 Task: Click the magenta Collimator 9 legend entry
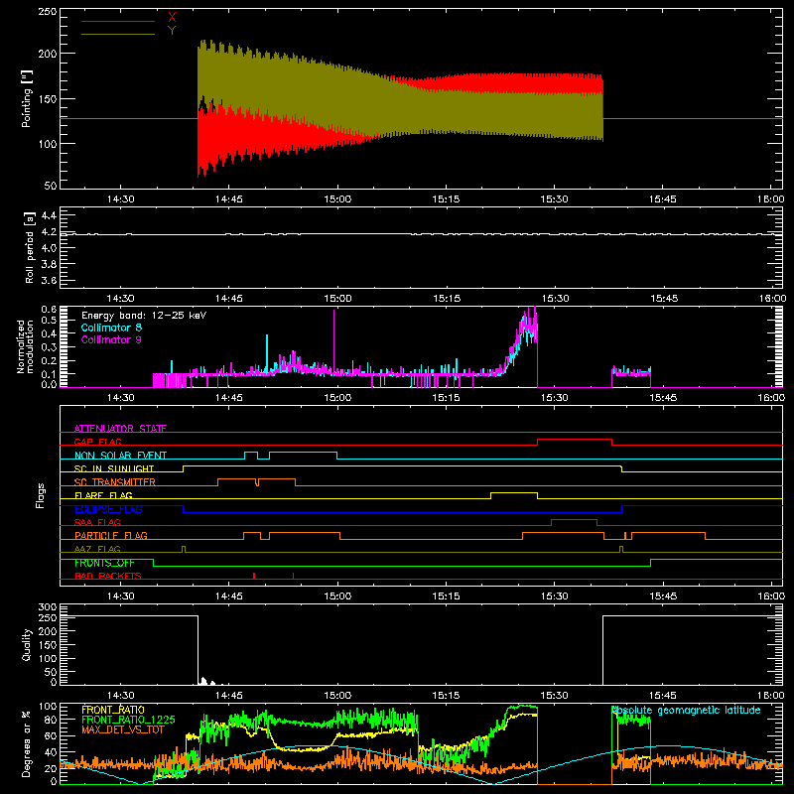pyautogui.click(x=111, y=339)
